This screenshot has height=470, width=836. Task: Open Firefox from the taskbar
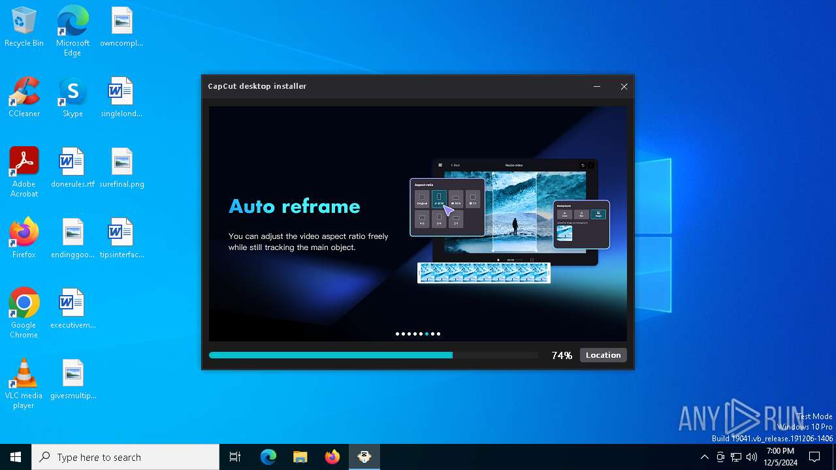pos(332,457)
